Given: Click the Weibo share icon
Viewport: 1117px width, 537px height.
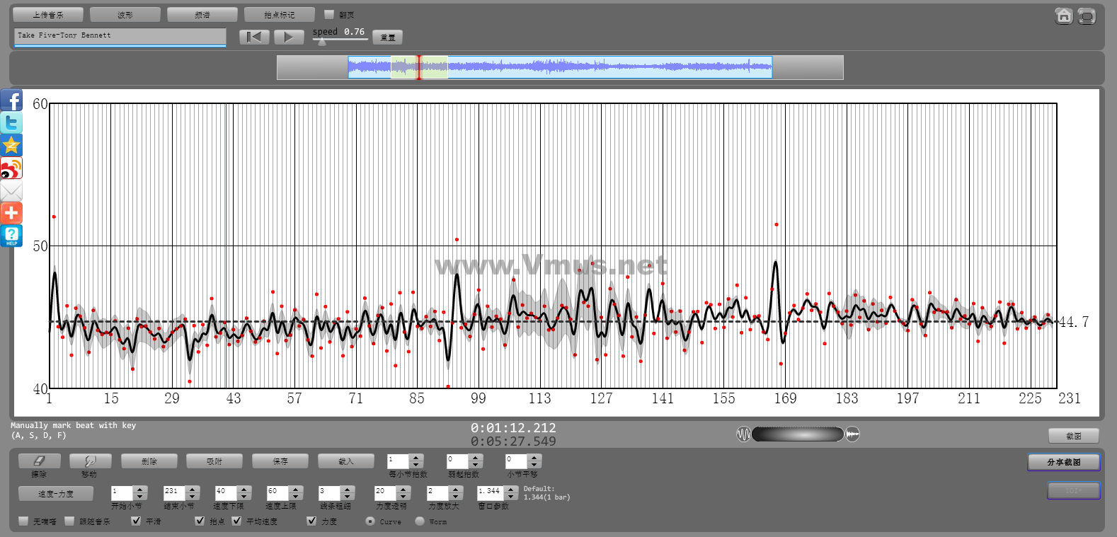Looking at the screenshot, I should pos(11,168).
